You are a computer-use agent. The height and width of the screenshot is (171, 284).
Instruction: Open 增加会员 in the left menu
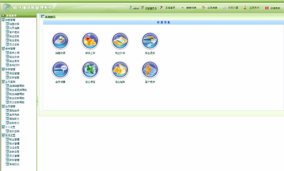pyautogui.click(x=14, y=110)
